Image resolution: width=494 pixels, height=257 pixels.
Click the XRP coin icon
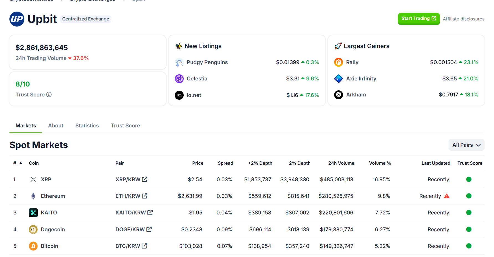(x=33, y=179)
